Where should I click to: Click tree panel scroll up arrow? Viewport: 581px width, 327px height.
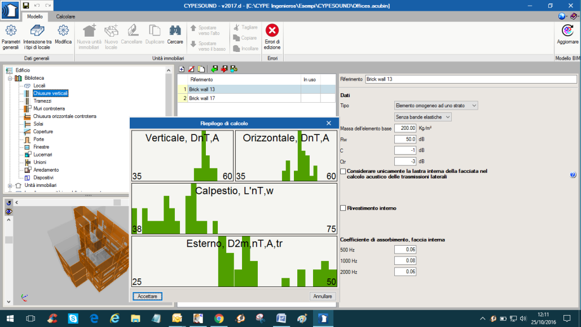(x=169, y=70)
